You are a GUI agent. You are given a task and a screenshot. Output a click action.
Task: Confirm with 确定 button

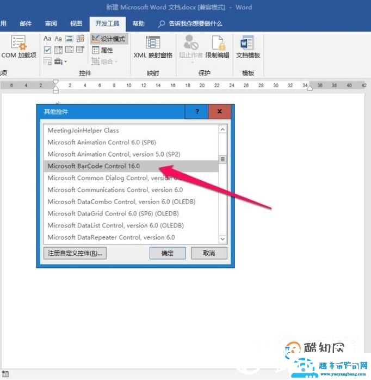(168, 253)
